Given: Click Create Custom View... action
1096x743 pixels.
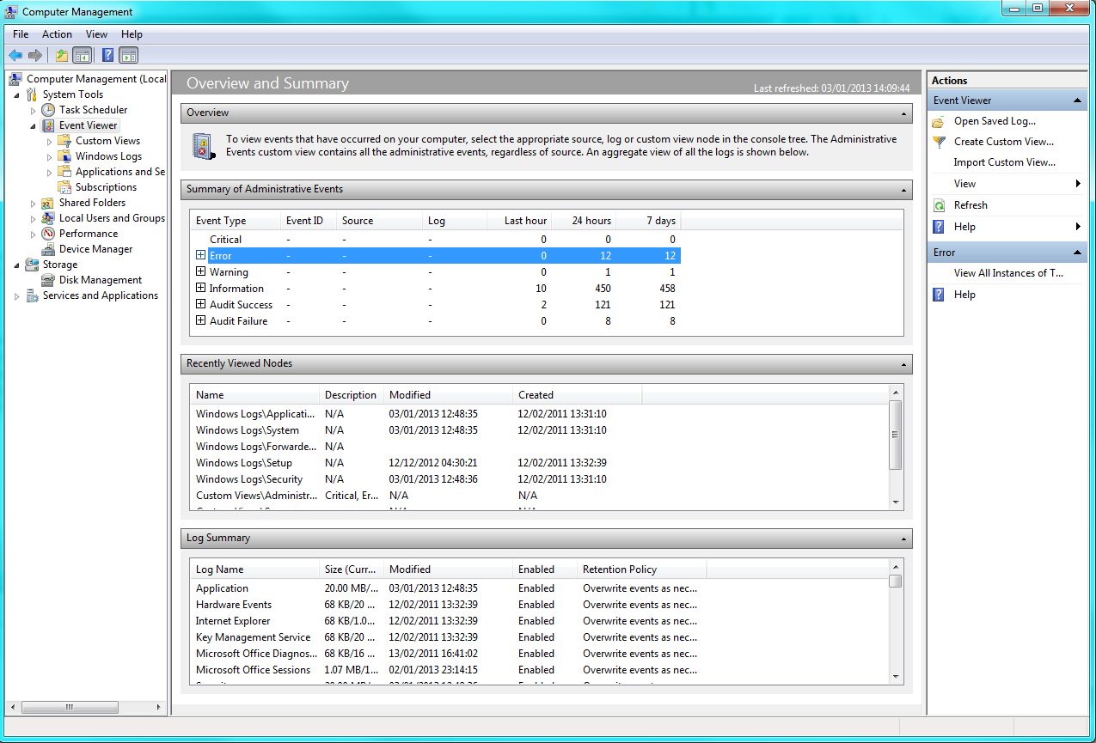Looking at the screenshot, I should point(1004,142).
